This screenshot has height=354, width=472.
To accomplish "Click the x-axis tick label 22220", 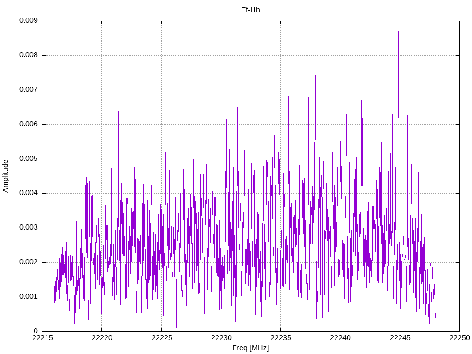I will tap(102, 338).
